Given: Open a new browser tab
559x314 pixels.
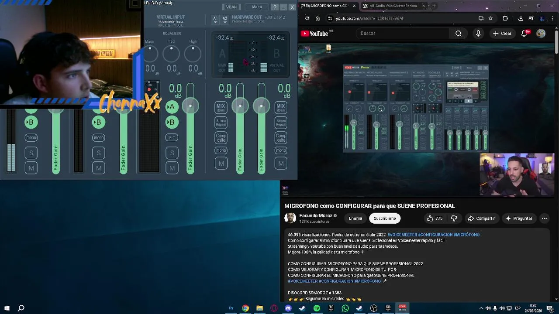Looking at the screenshot, I should 434,6.
